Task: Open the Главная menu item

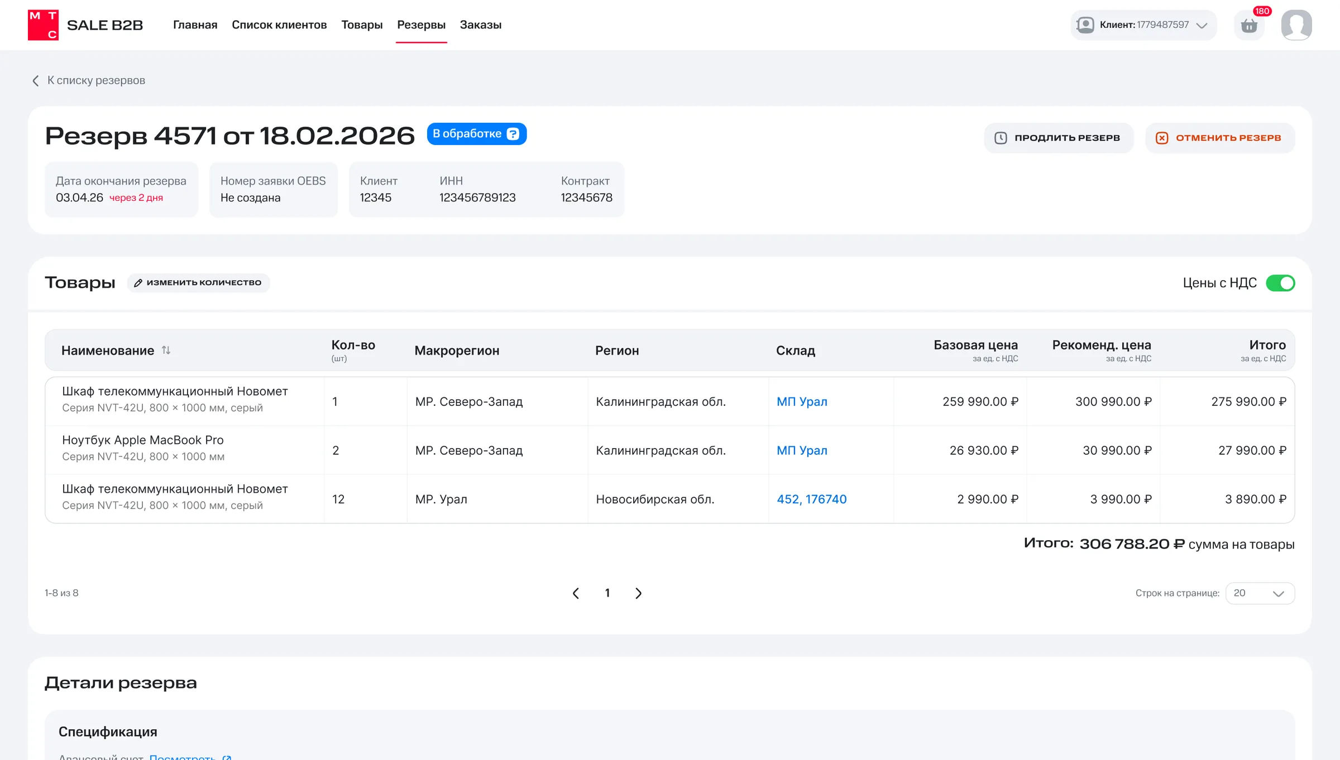Action: [195, 25]
